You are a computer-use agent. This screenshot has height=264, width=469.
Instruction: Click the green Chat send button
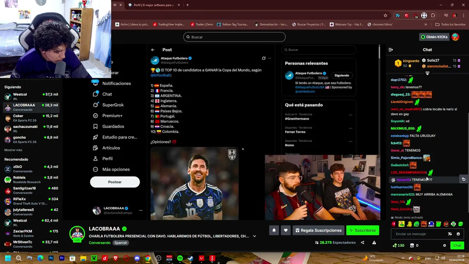point(457,246)
